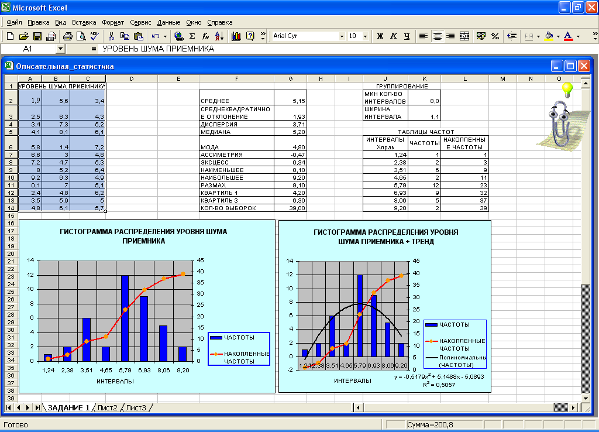Open the Формат menu
Viewport: 599px width, 432px height.
point(113,22)
